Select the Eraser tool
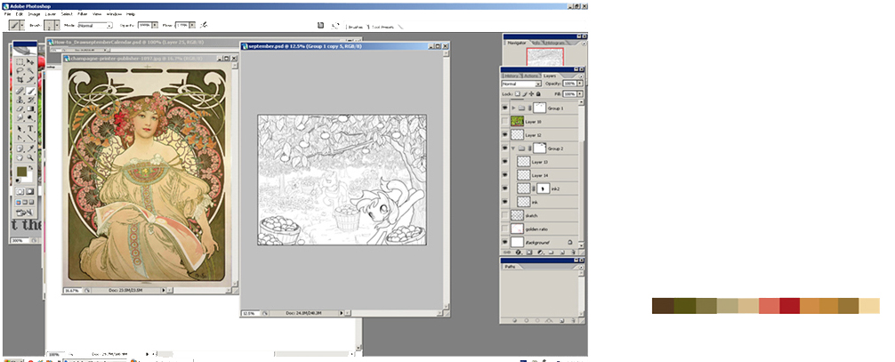895x362 pixels. click(20, 108)
